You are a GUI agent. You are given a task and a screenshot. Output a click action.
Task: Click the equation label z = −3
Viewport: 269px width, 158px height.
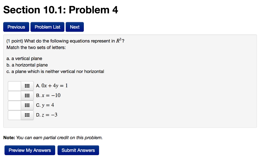49,115
